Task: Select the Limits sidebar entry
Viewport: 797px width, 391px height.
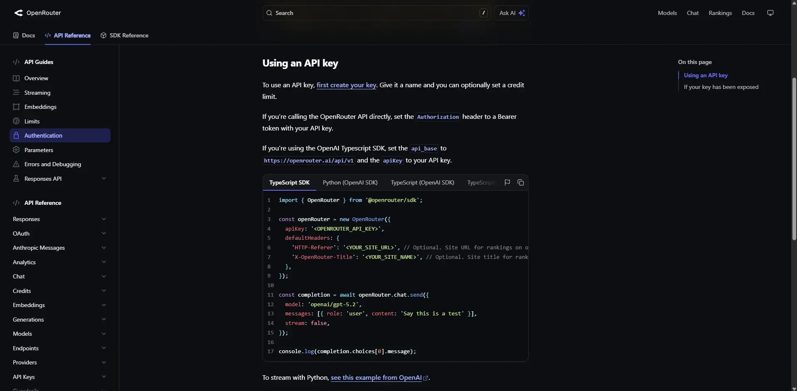Action: 32,121
